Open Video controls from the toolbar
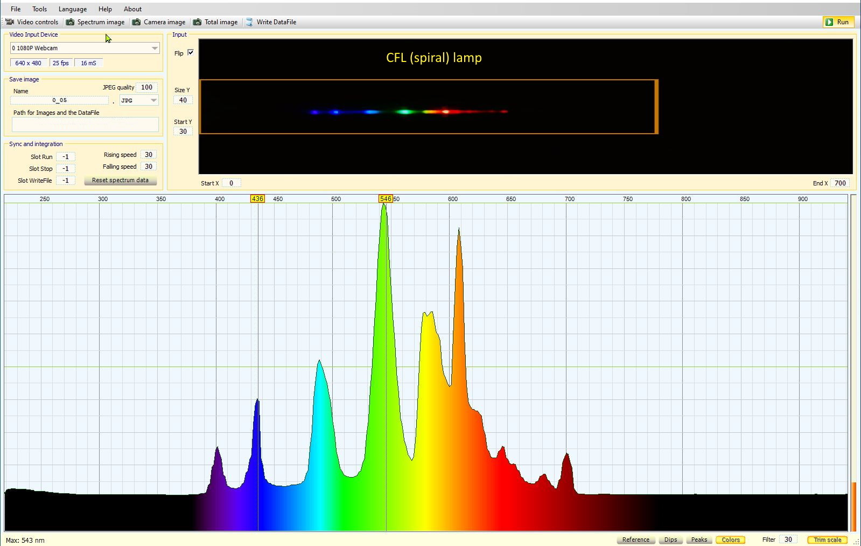This screenshot has width=861, height=546. [32, 22]
